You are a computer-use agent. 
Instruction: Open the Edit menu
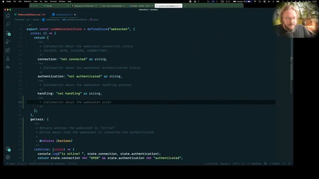20,1
